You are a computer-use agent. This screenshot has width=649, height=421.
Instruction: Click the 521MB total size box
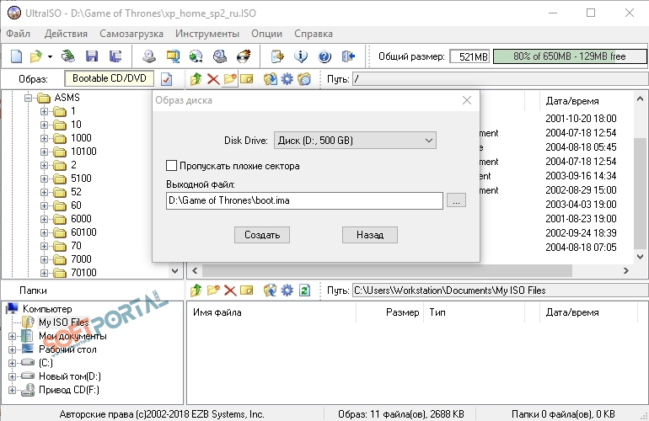tap(469, 56)
